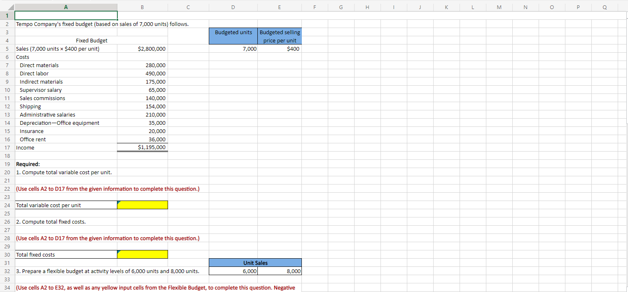Viewport: 628px width, 292px height.
Task: Select column M header
Action: point(499,7)
